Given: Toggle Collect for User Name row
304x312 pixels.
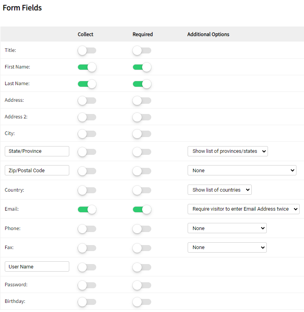Looking at the screenshot, I should 87,267.
